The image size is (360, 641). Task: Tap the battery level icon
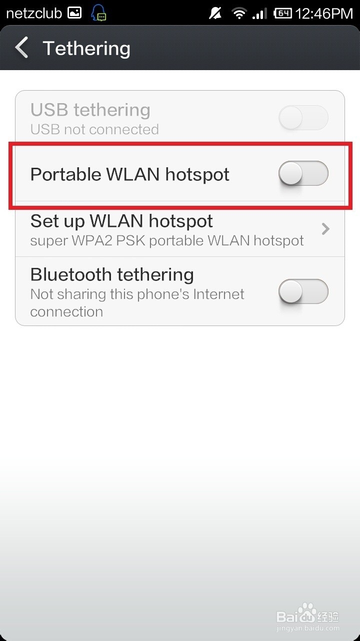coord(282,14)
